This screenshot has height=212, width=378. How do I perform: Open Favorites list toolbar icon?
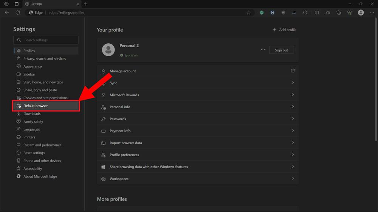[x=328, y=12]
